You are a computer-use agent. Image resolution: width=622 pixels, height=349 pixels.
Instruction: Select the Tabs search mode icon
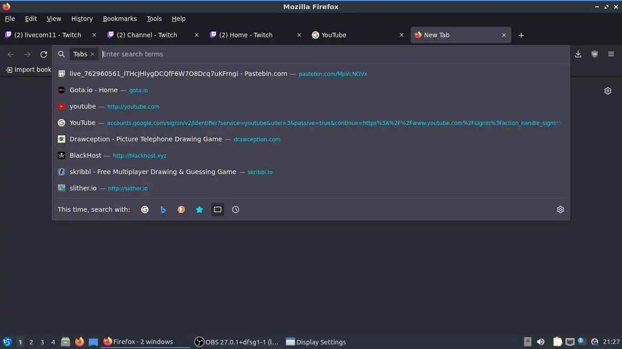(x=218, y=209)
